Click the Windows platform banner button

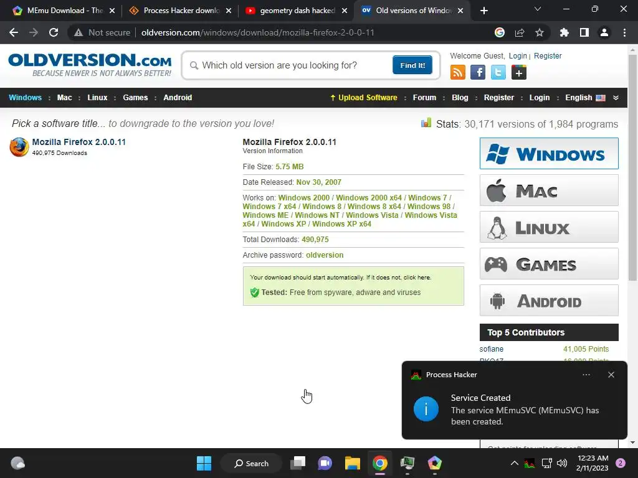(x=549, y=153)
